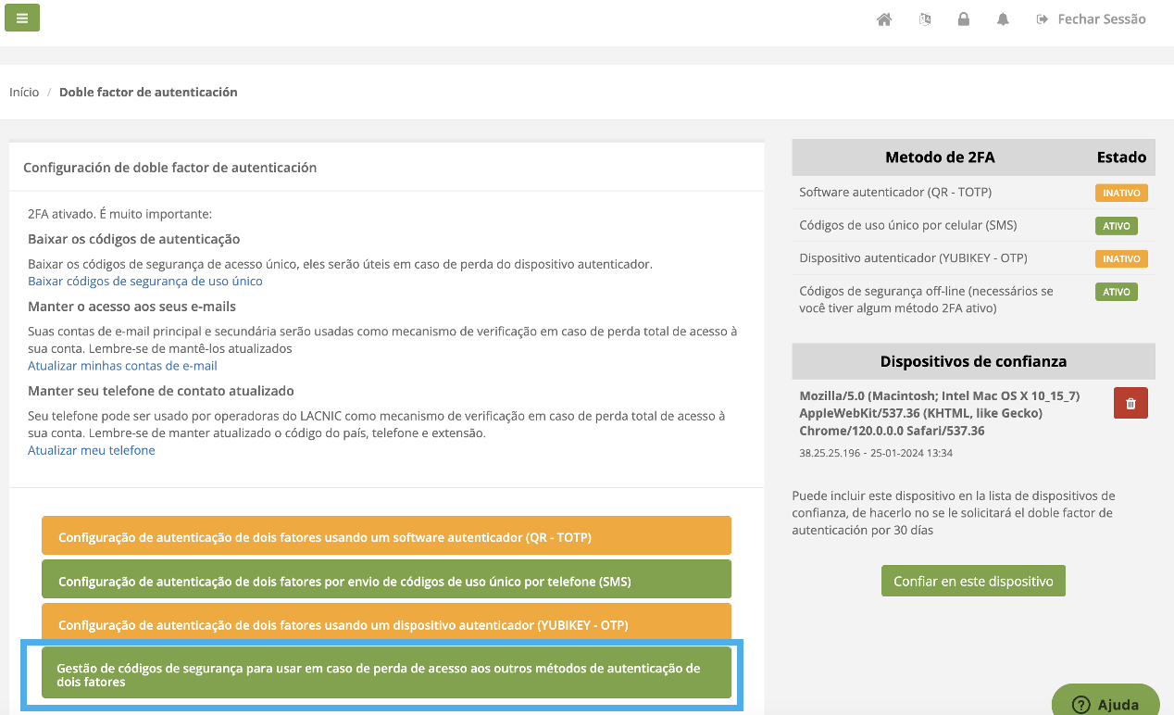
Task: Open the QR - TOTP configuration button
Action: [386, 536]
